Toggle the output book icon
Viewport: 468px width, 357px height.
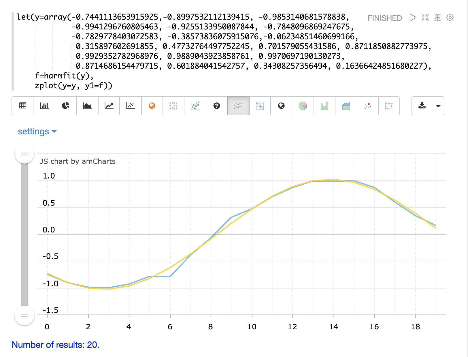(x=437, y=18)
